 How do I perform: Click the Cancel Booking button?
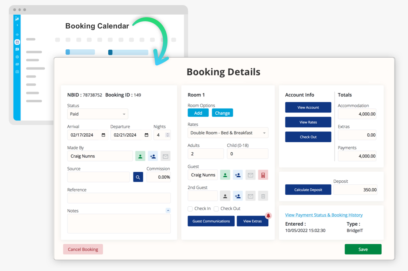pyautogui.click(x=83, y=249)
